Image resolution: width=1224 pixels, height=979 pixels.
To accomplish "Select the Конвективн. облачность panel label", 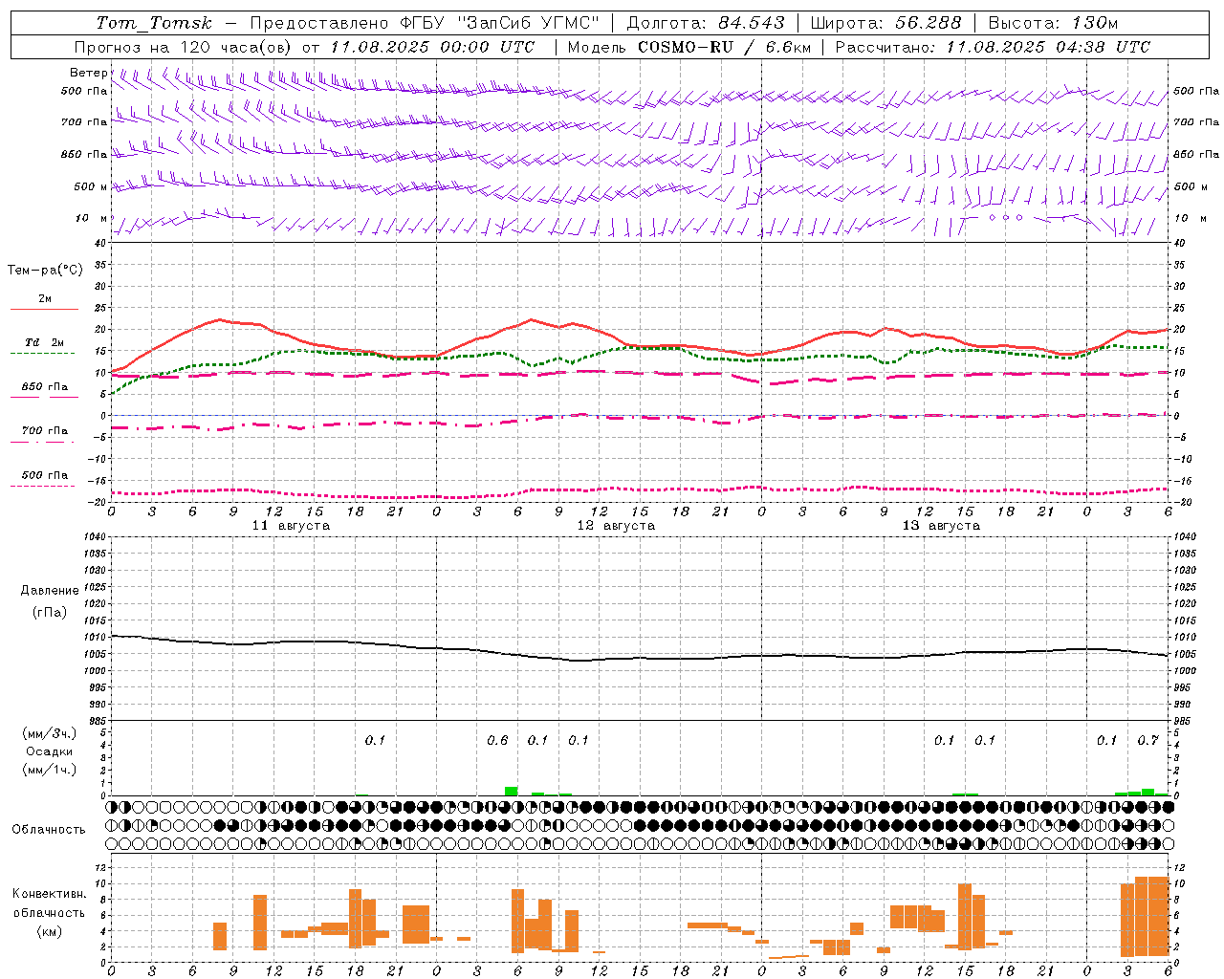I will (x=49, y=903).
